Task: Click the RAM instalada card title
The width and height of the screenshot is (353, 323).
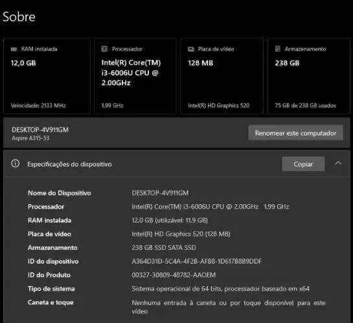Action: 39,49
